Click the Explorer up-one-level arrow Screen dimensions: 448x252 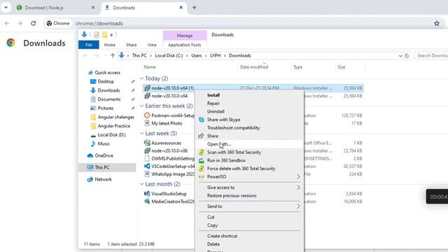point(113,56)
